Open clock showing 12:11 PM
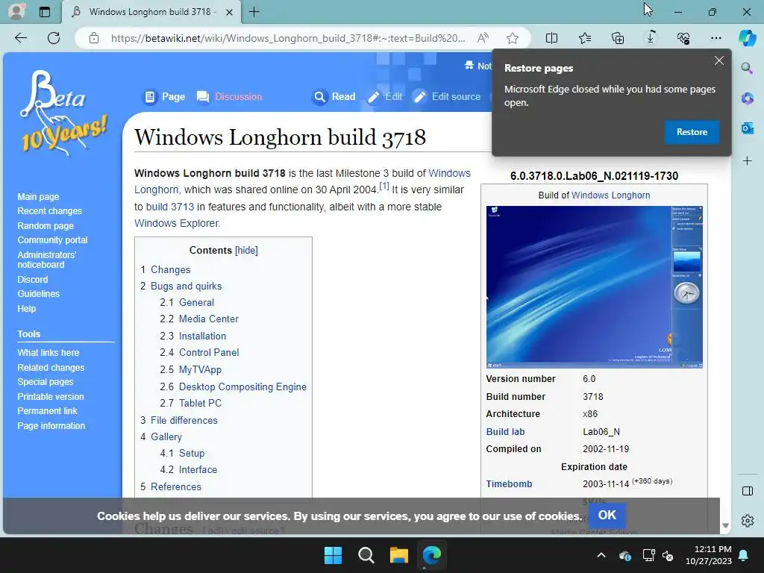This screenshot has height=573, width=764. (x=709, y=555)
